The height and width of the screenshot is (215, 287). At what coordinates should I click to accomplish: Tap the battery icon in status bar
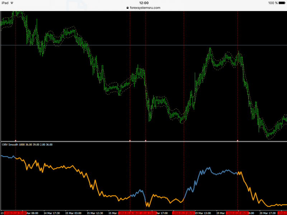tap(282, 3)
